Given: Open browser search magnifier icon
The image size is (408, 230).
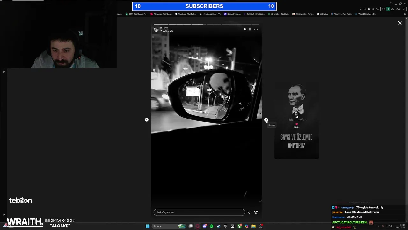Looking at the screenshot, I should pos(391,4).
